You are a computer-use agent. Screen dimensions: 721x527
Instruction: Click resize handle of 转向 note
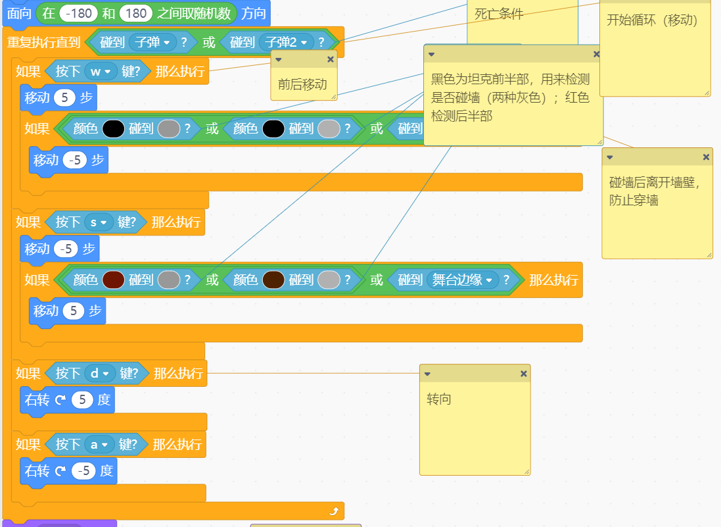click(x=526, y=471)
